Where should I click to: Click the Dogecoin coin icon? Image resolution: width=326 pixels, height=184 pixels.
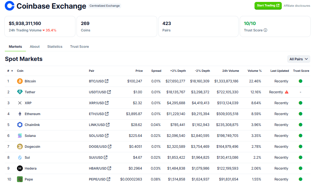click(20, 146)
